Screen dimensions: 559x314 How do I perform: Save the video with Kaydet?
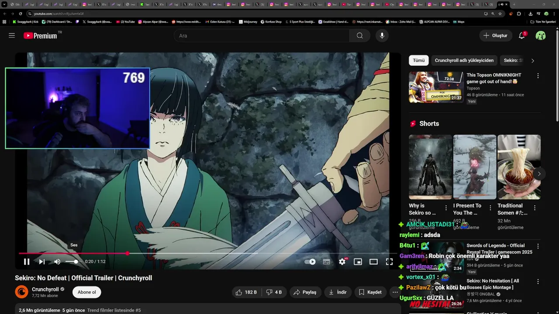point(370,292)
